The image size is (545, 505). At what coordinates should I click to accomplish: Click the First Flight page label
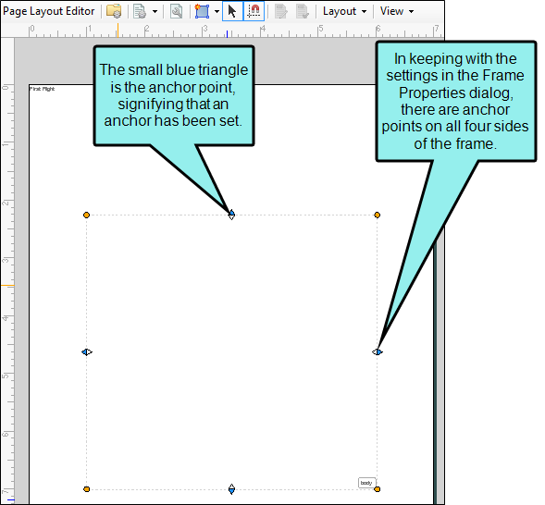[42, 89]
